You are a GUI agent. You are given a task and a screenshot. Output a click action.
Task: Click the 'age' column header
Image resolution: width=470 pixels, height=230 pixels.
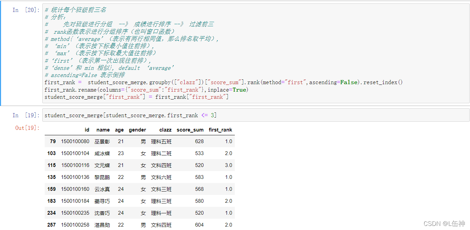[119, 130]
